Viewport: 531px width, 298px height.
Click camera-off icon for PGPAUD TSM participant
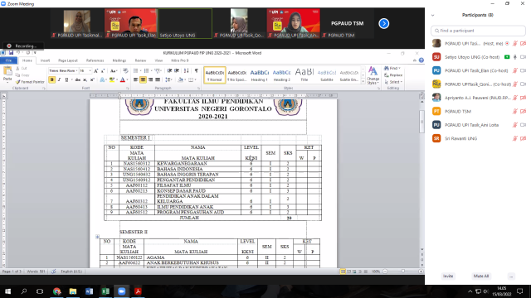tap(524, 111)
